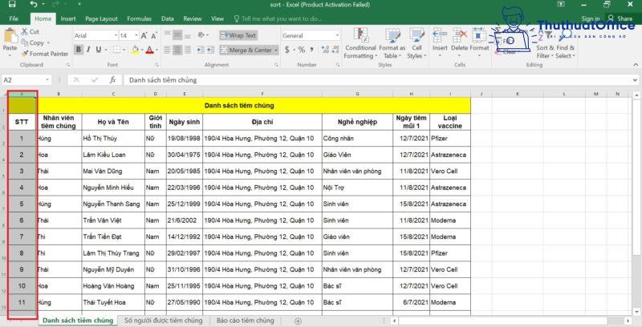The image size is (642, 327).
Task: Cut the selected cells
Action: pos(30,31)
